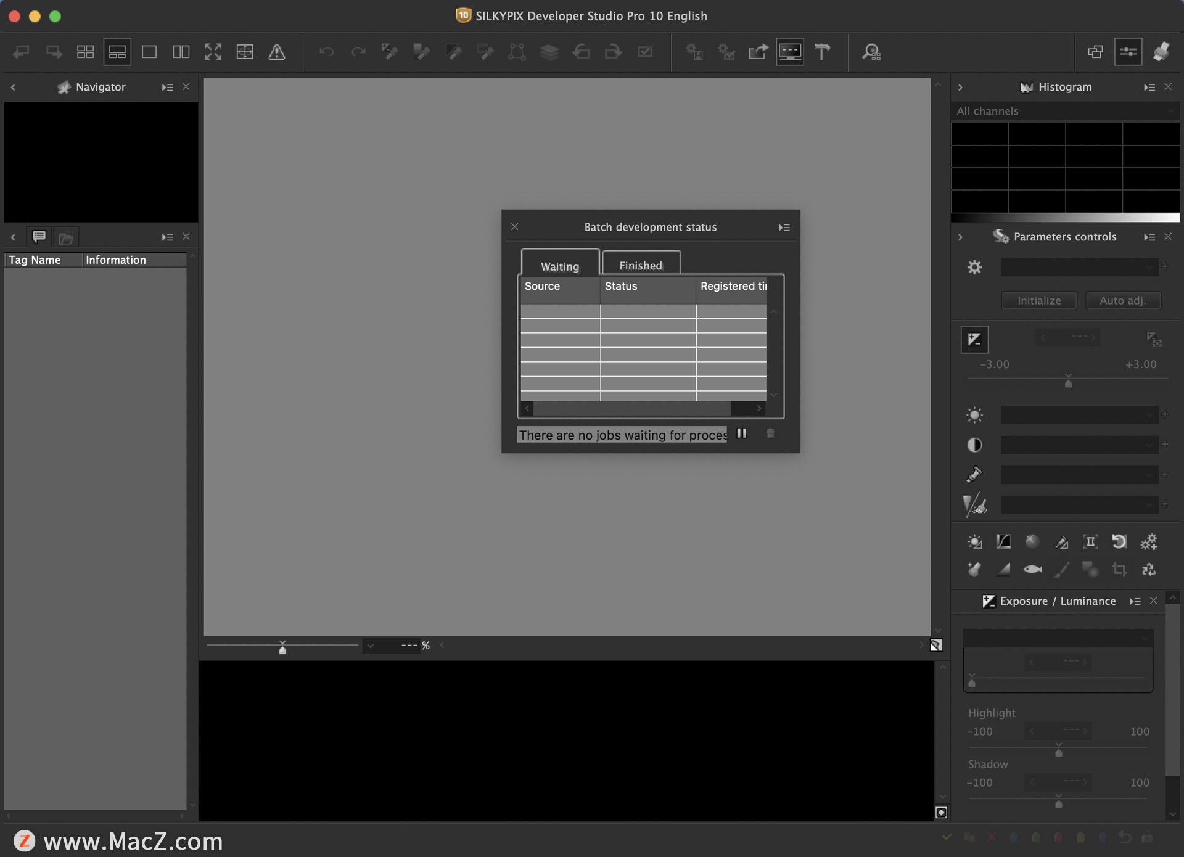Switch to thumbnail grid view

pyautogui.click(x=85, y=52)
